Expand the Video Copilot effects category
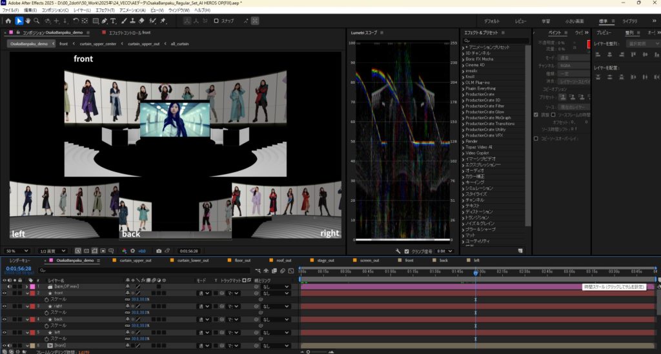The width and height of the screenshot is (661, 354). 463,153
